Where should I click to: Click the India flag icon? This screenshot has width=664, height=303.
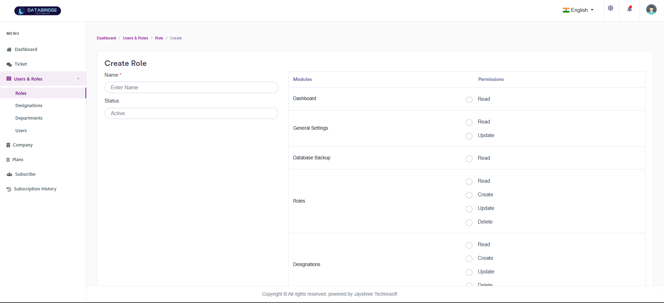(566, 10)
